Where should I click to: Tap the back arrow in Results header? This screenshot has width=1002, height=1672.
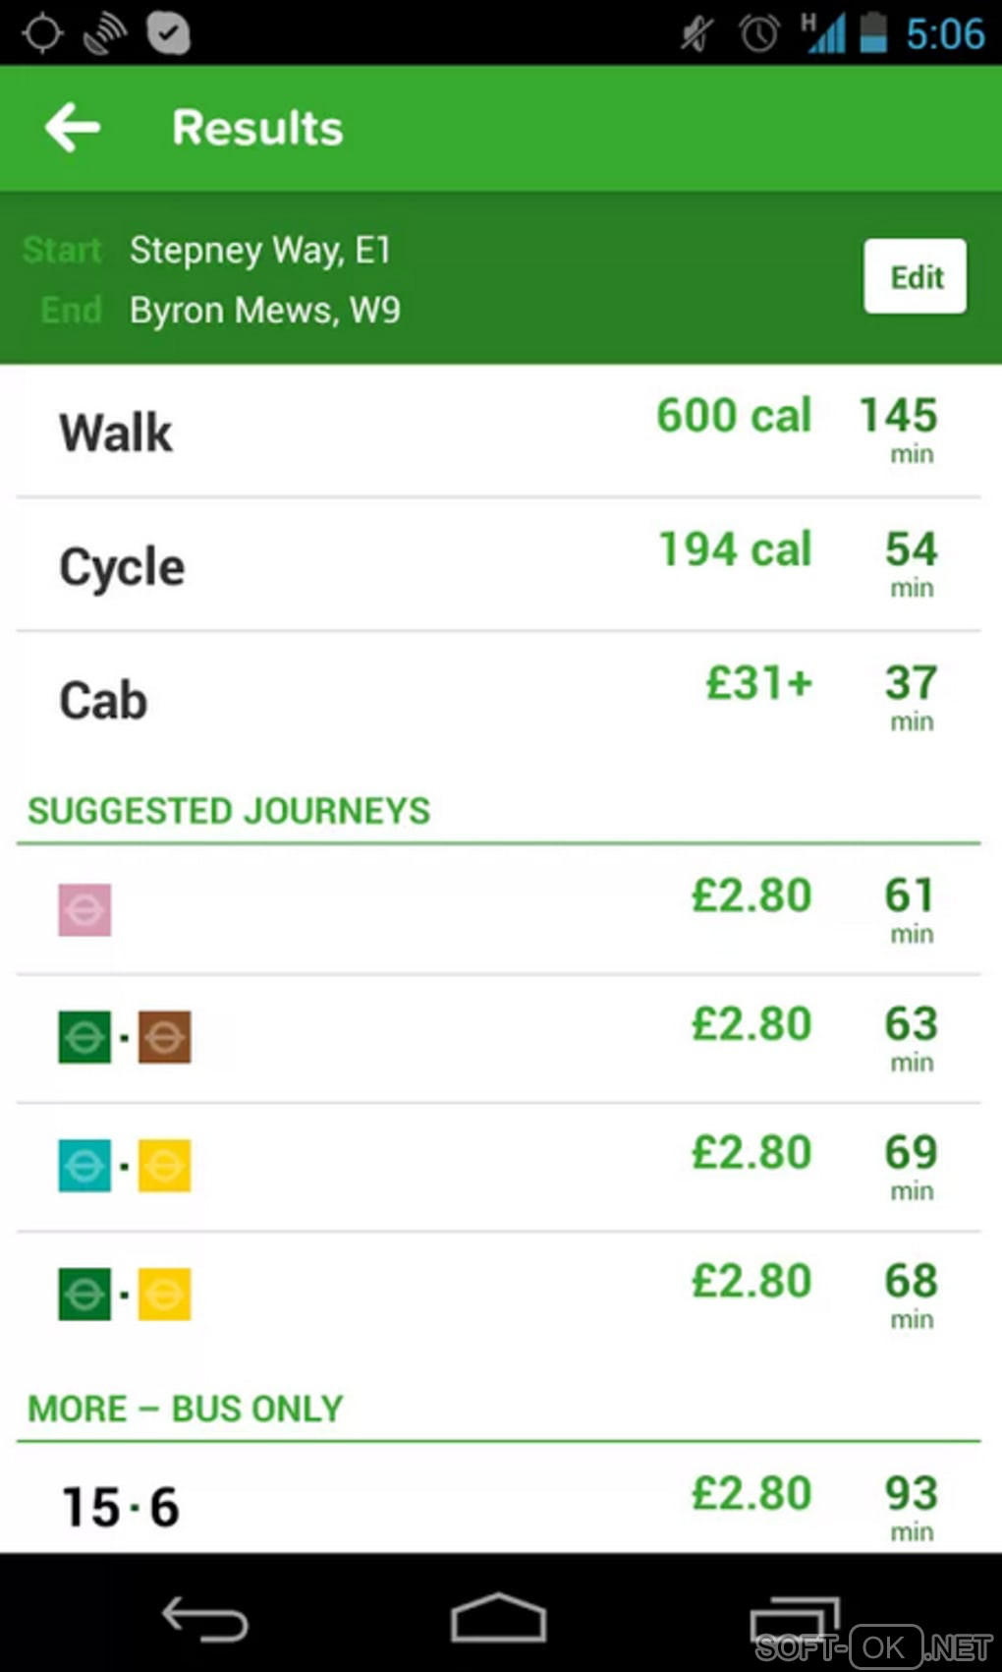[x=73, y=128]
